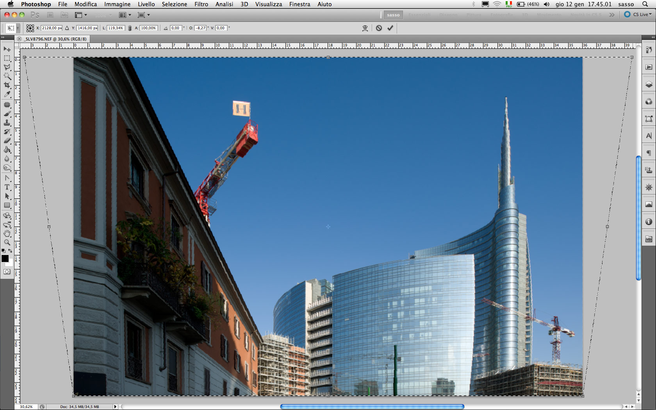Open the File menu

pyautogui.click(x=62, y=4)
